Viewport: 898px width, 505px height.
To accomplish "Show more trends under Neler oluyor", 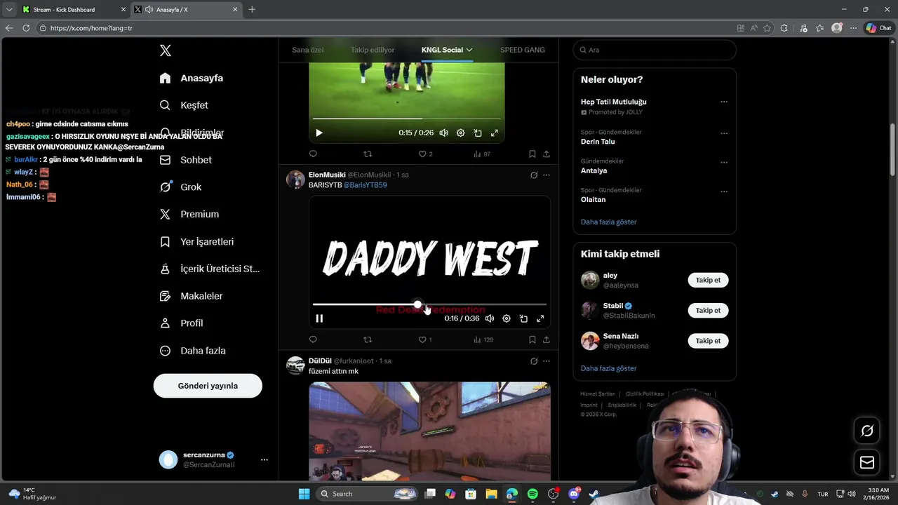I will (608, 222).
